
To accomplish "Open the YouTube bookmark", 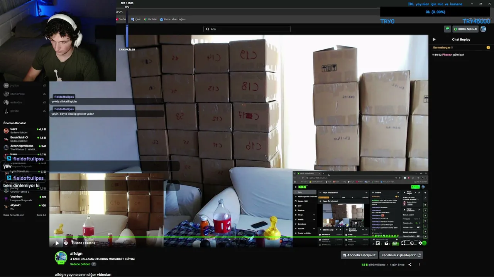I will pyautogui.click(x=122, y=19).
